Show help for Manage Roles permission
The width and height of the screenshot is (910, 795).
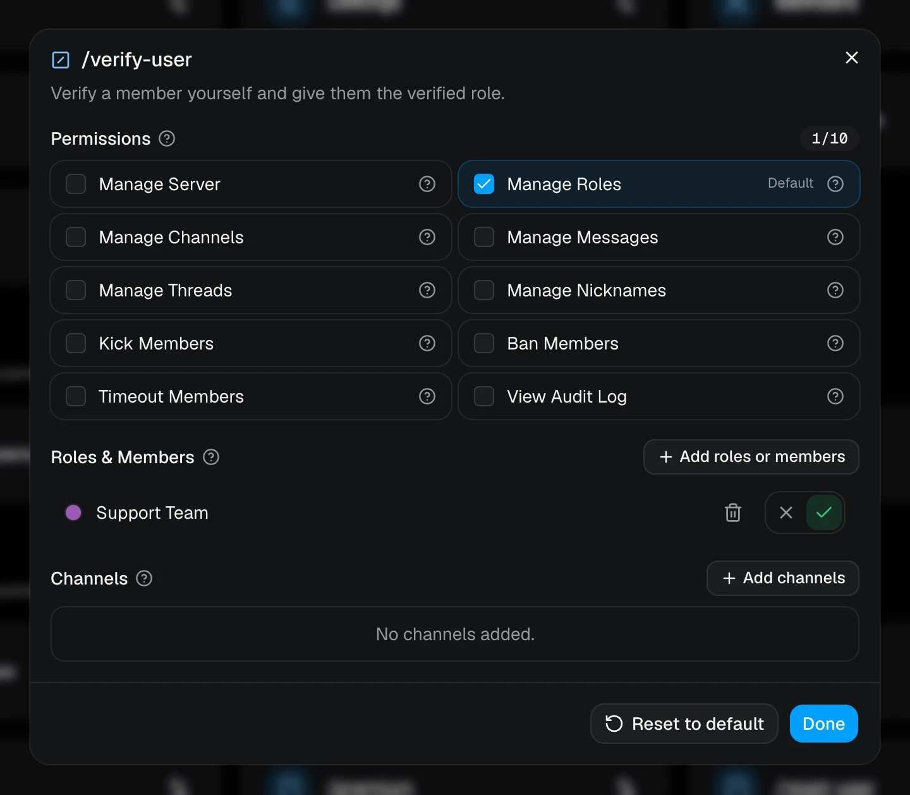(835, 184)
